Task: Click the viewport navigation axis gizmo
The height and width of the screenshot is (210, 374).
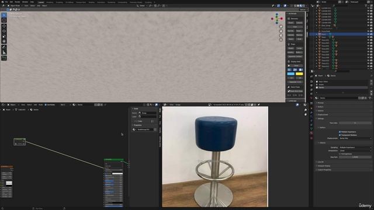Action: (x=277, y=18)
